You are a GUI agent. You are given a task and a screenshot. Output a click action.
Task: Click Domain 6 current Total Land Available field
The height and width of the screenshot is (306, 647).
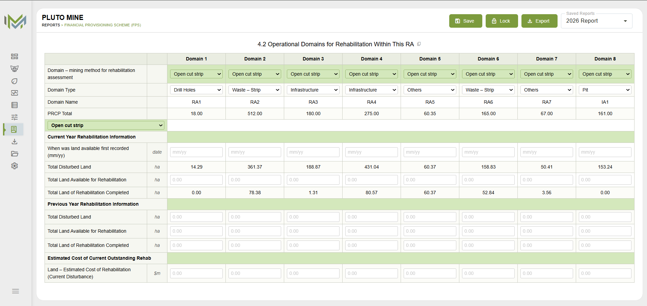point(488,180)
